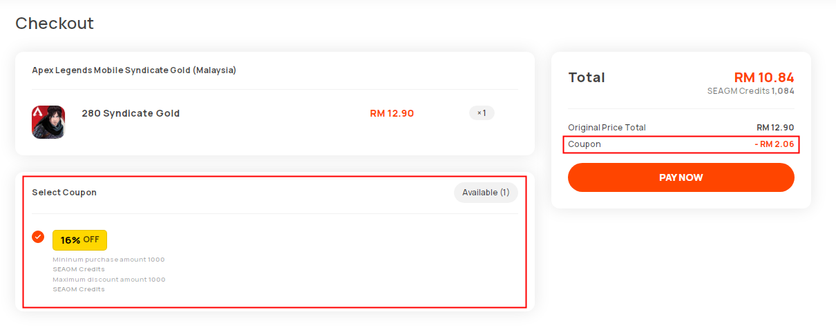Click the PAY NOW button

click(x=681, y=177)
